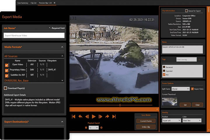
Task: Click the Enter new tag field
Action: click(x=186, y=60)
